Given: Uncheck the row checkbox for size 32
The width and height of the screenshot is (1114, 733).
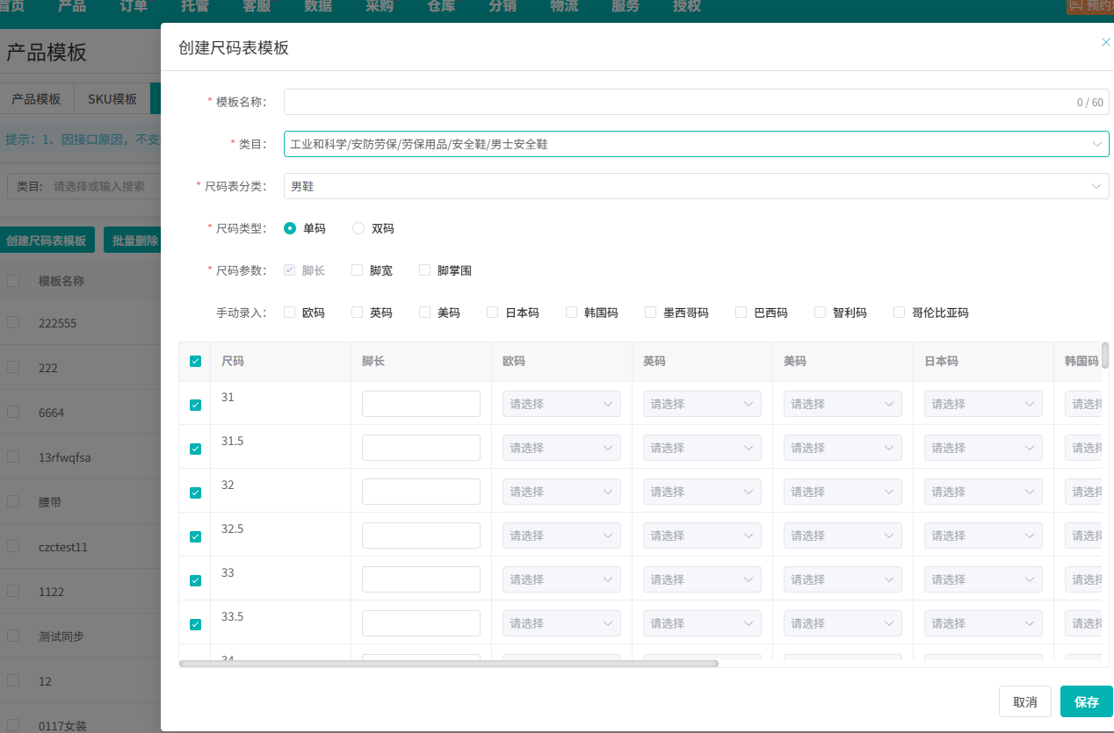Looking at the screenshot, I should pyautogui.click(x=195, y=492).
